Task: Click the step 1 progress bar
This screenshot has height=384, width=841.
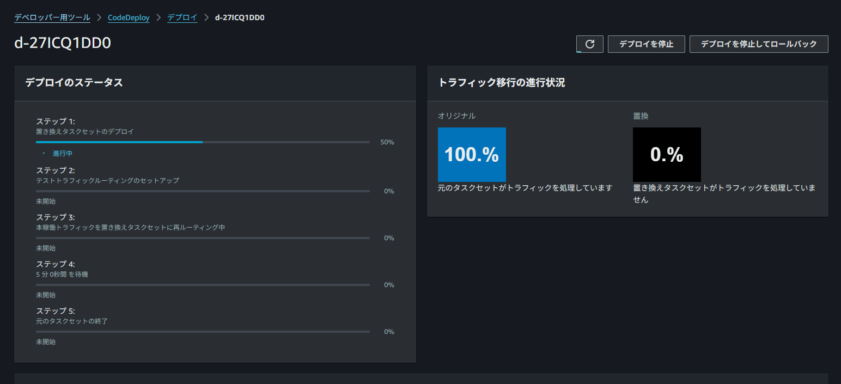Action: point(203,142)
